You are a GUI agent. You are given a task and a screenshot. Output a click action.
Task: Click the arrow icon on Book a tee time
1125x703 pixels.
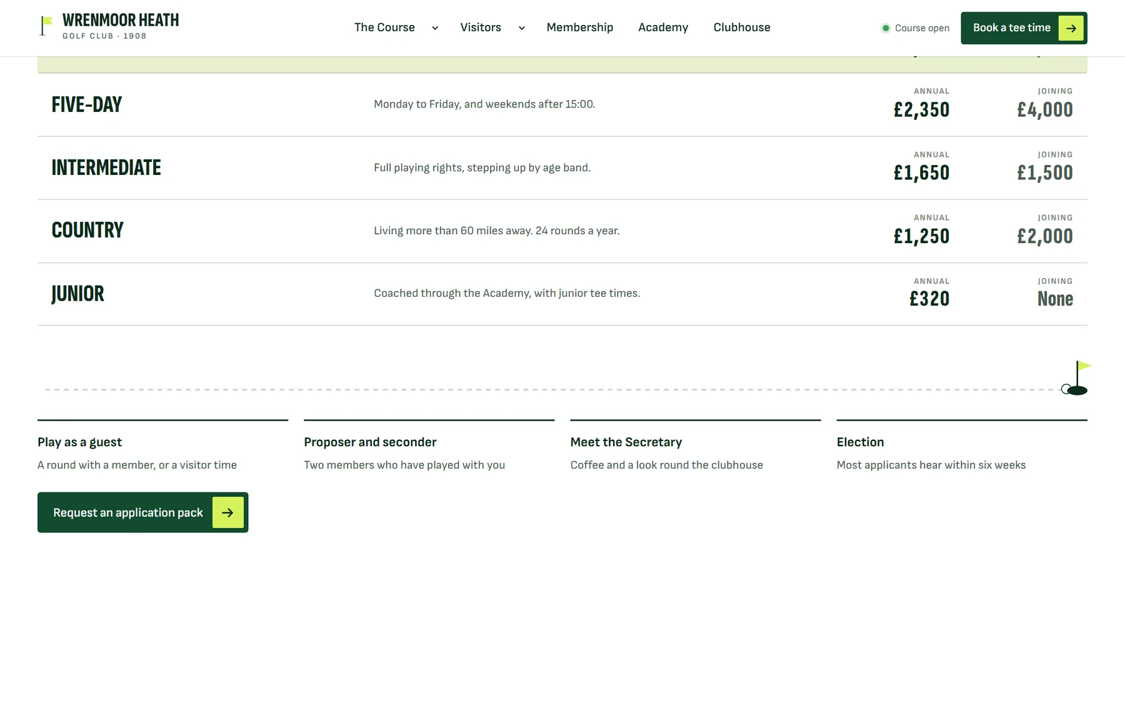point(1071,28)
